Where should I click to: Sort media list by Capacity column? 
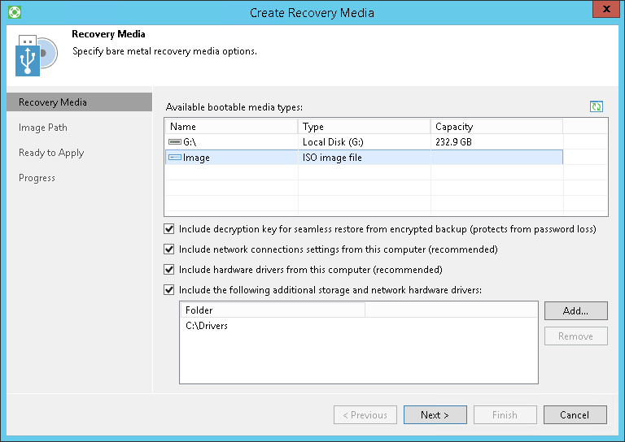(496, 127)
